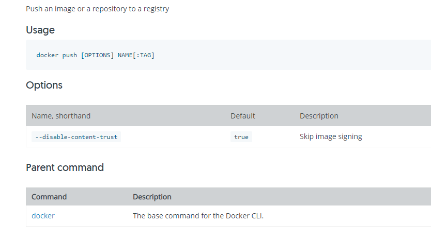Click the Options section heading
Screen dimensions: 431x240
click(44, 85)
